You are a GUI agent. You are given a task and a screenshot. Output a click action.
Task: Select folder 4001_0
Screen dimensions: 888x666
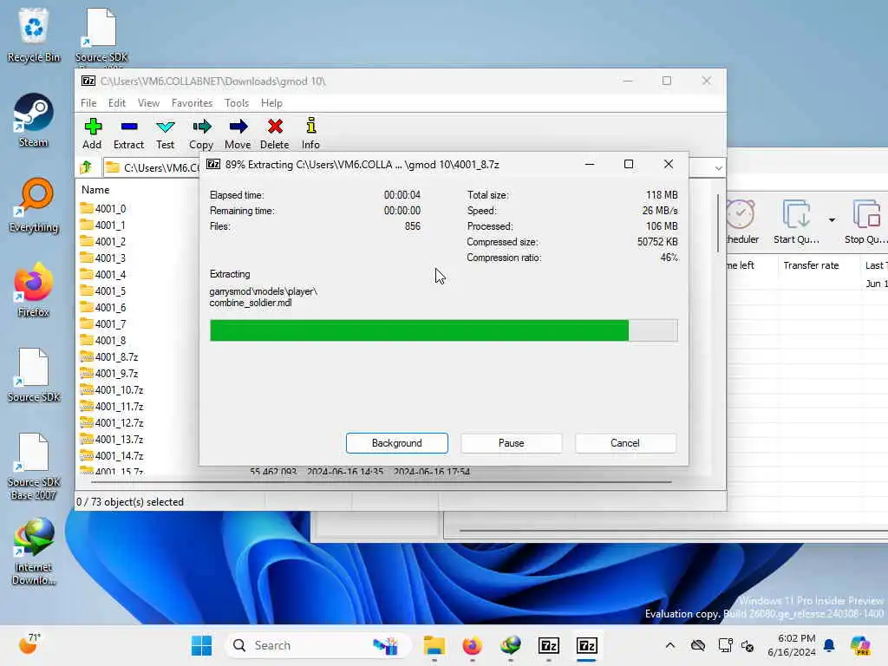pos(102,208)
